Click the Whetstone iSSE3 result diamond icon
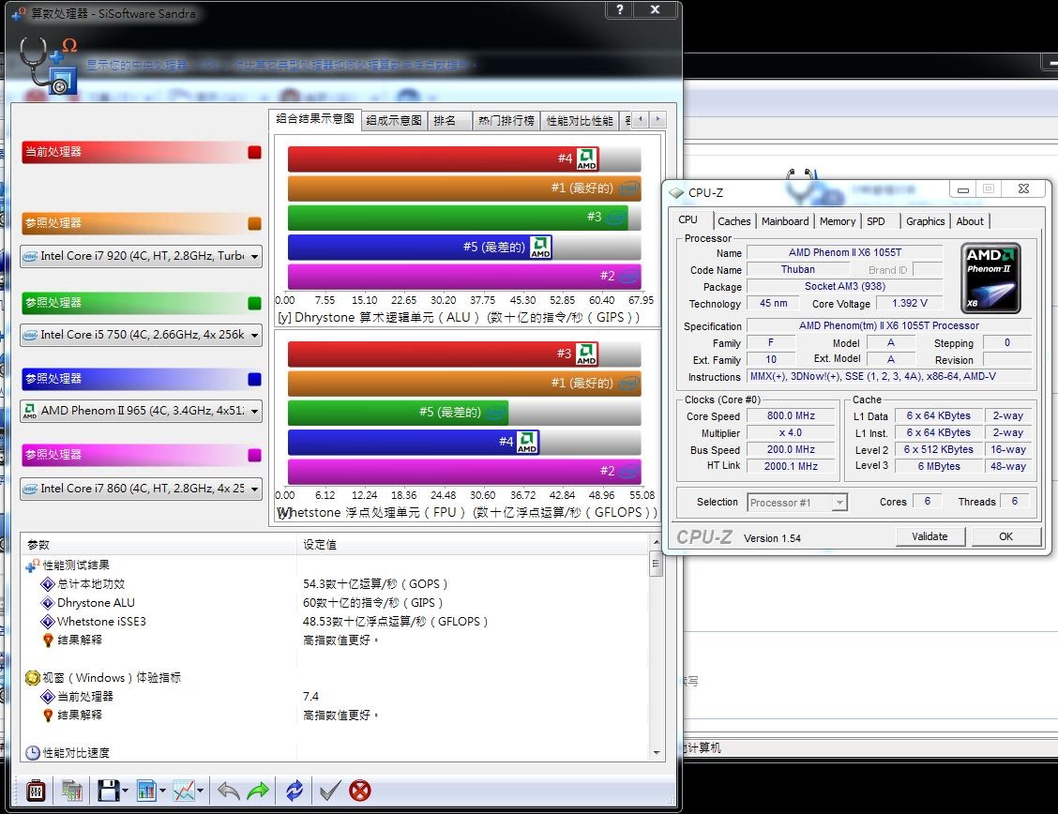Screen dimensions: 1058x814 47,621
